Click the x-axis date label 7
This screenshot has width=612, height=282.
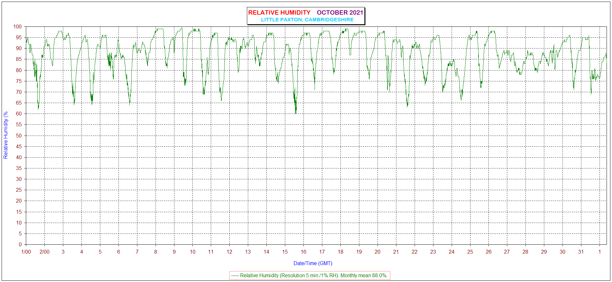(x=137, y=252)
